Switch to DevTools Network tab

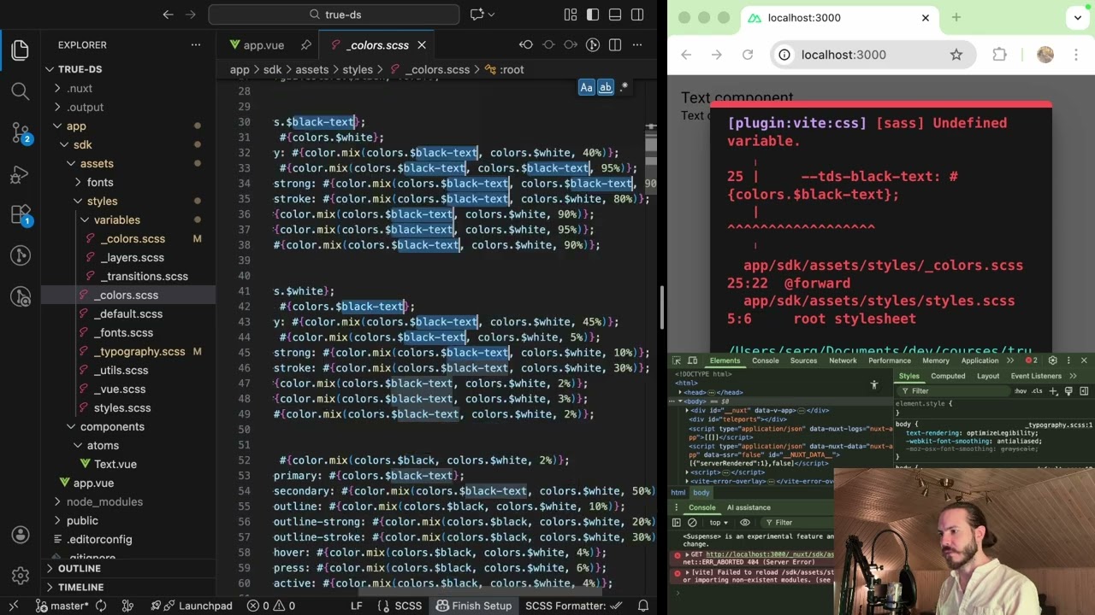(843, 360)
